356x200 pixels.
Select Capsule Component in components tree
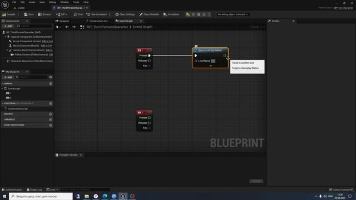point(31,37)
